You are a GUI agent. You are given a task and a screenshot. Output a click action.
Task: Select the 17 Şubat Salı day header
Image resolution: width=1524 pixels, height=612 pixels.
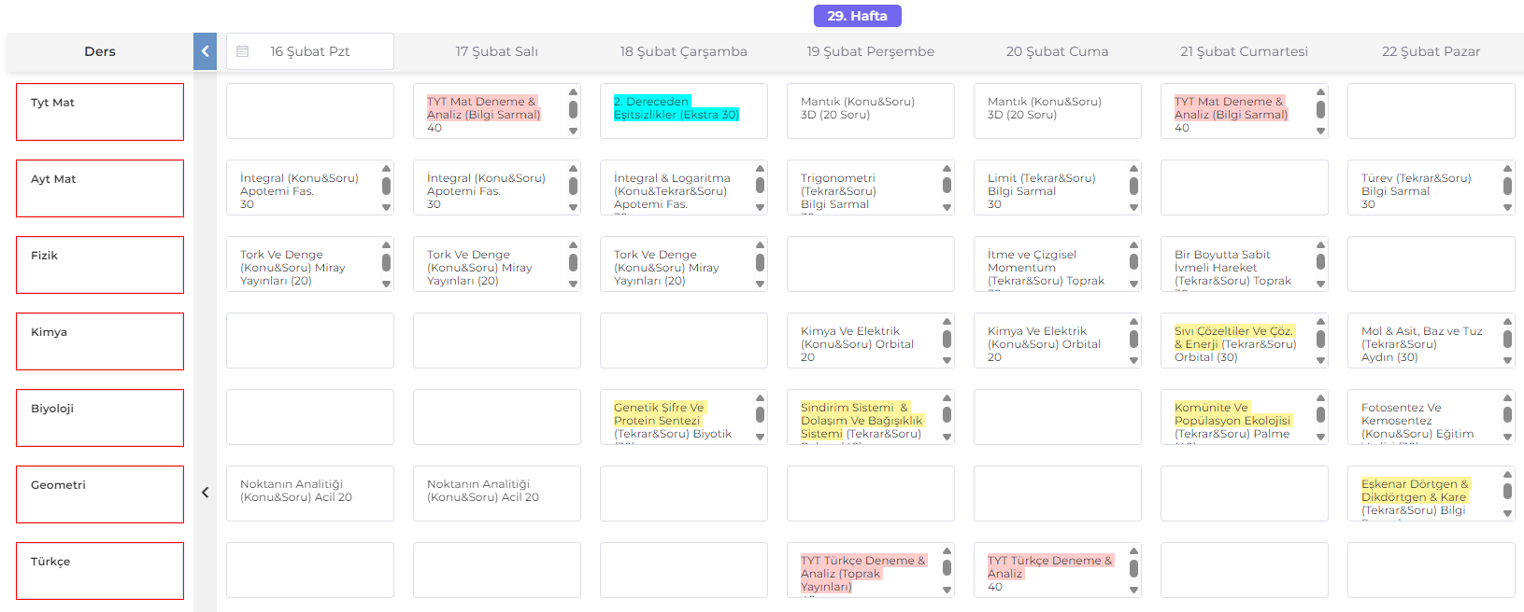pyautogui.click(x=496, y=51)
